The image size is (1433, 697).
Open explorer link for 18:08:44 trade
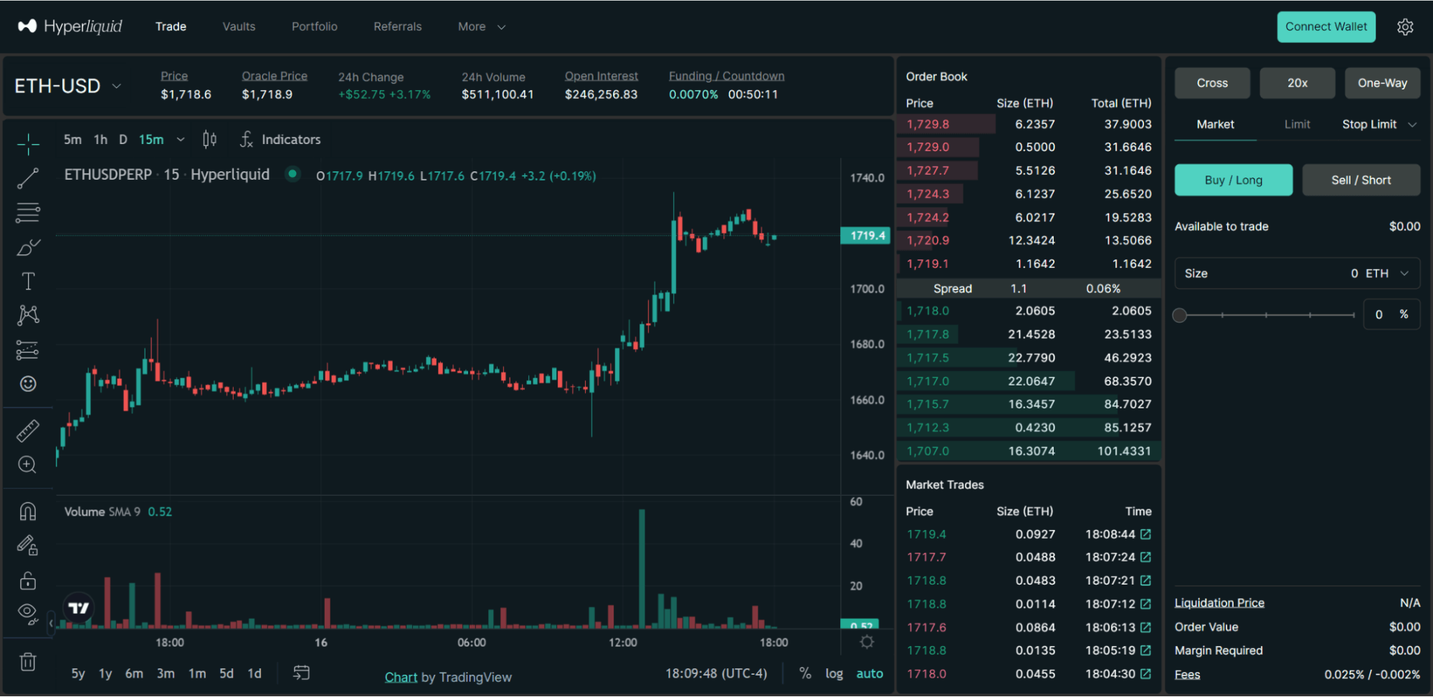[x=1146, y=534]
